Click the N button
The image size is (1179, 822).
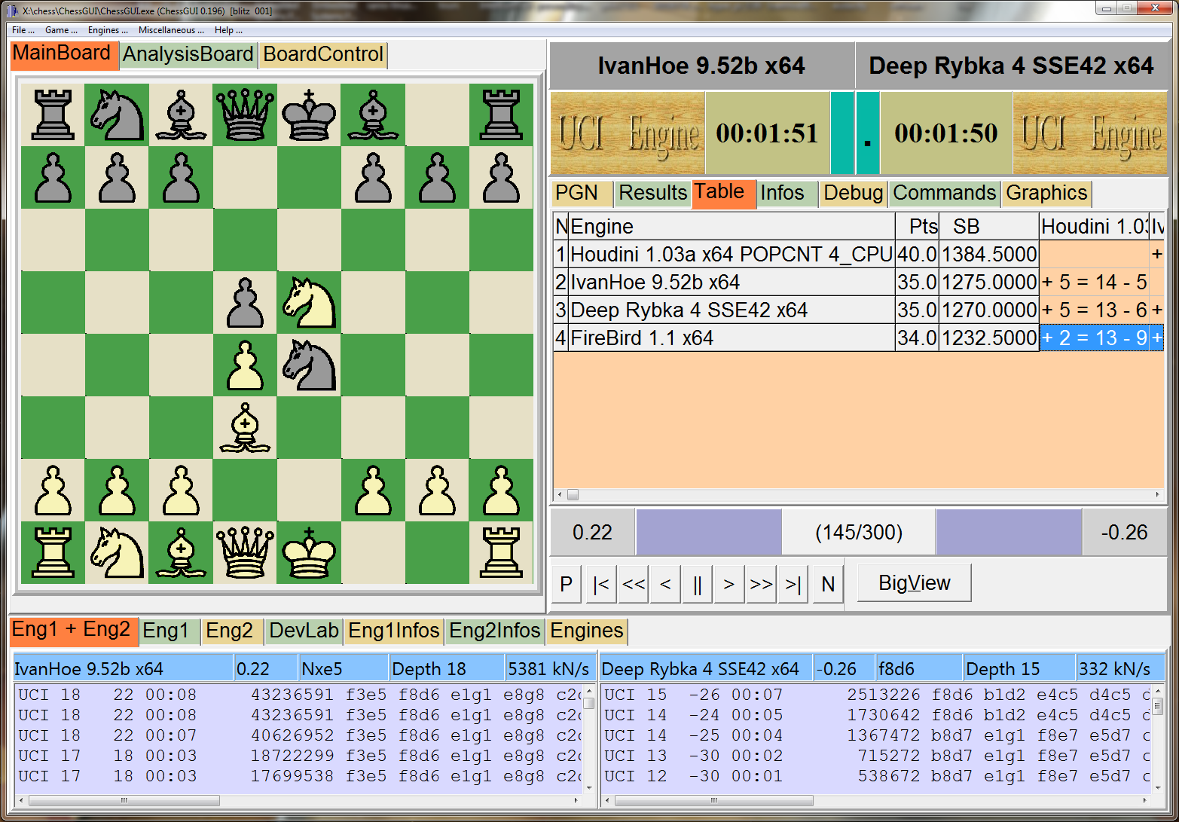pos(828,585)
